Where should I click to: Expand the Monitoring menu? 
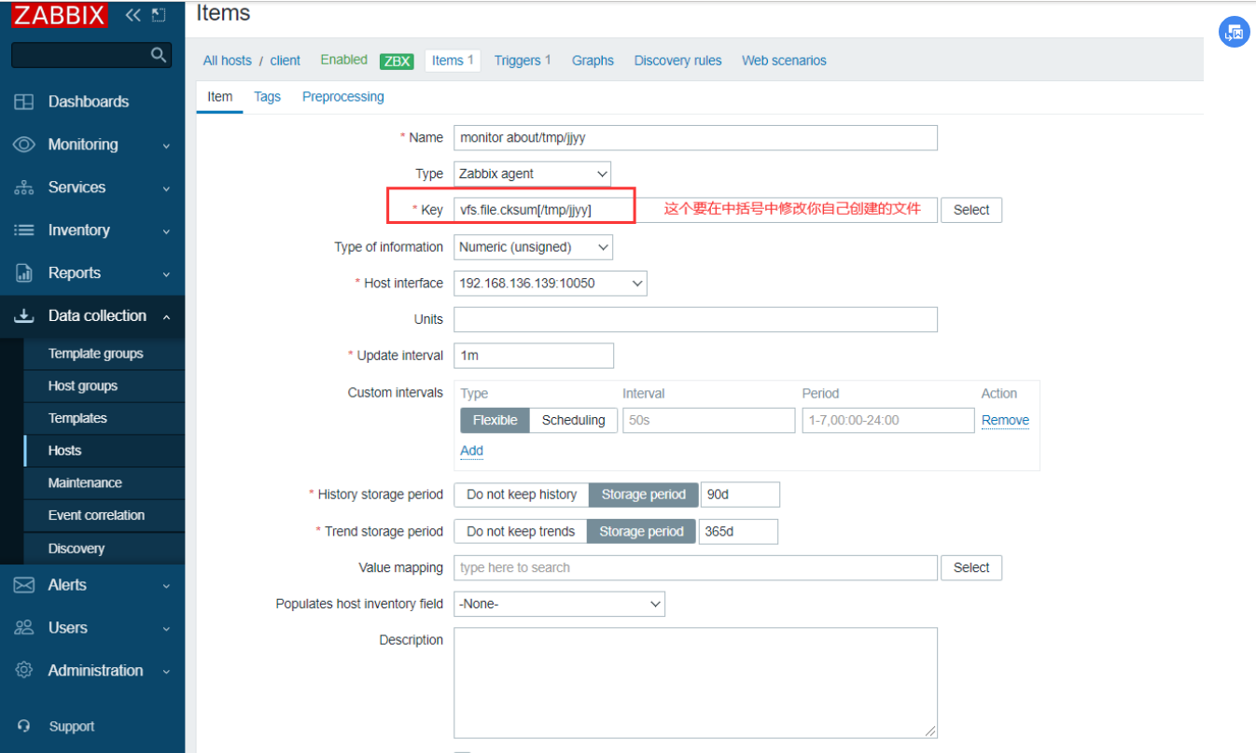166,146
